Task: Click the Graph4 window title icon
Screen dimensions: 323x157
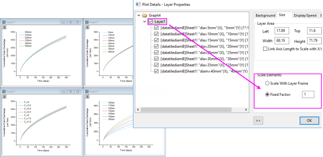Action: pyautogui.click(x=87, y=22)
